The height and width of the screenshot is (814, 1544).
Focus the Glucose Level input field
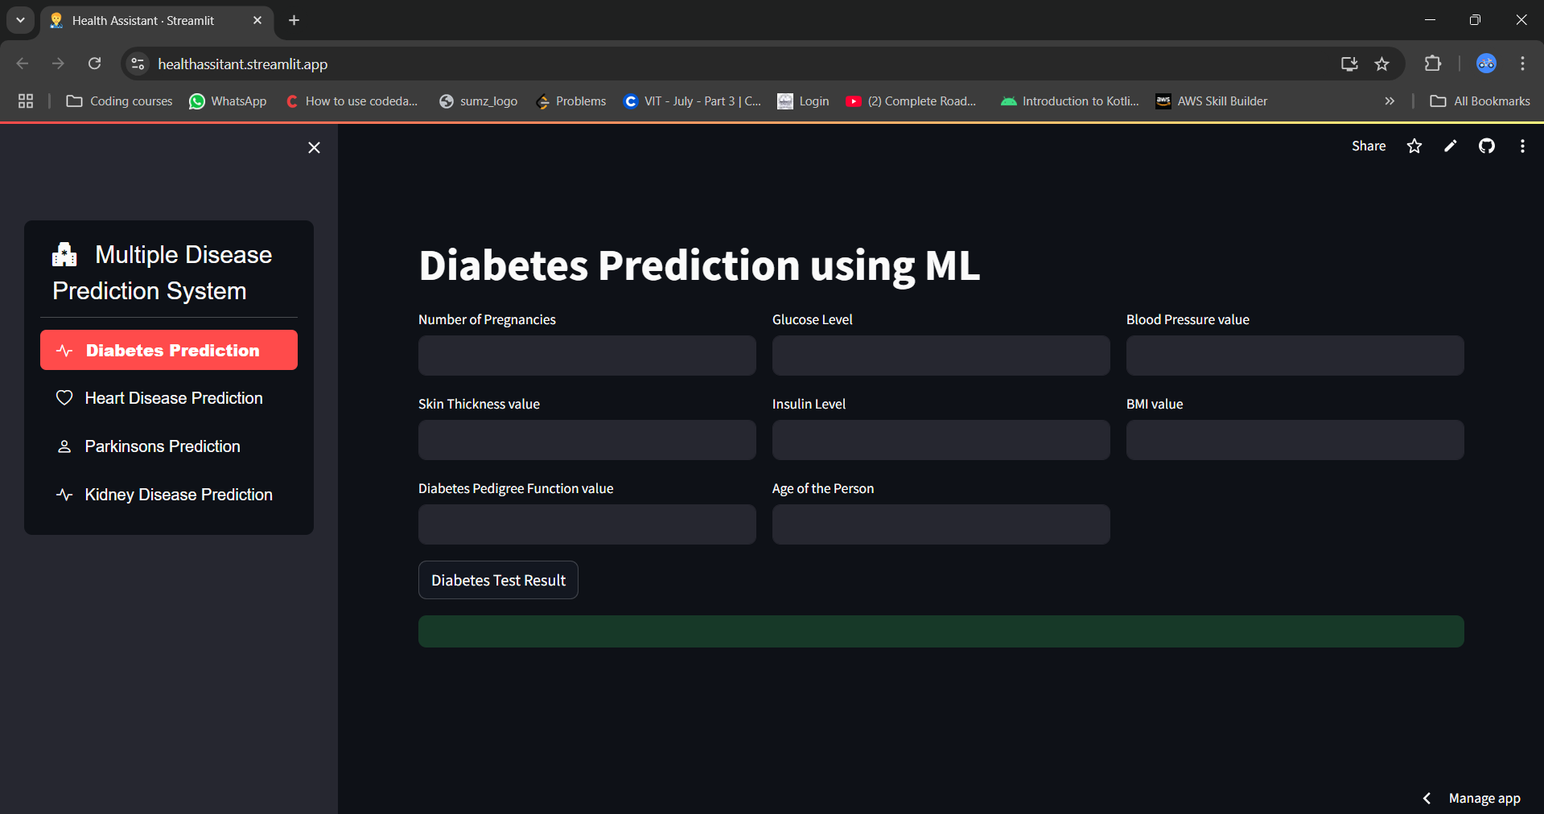coord(941,356)
